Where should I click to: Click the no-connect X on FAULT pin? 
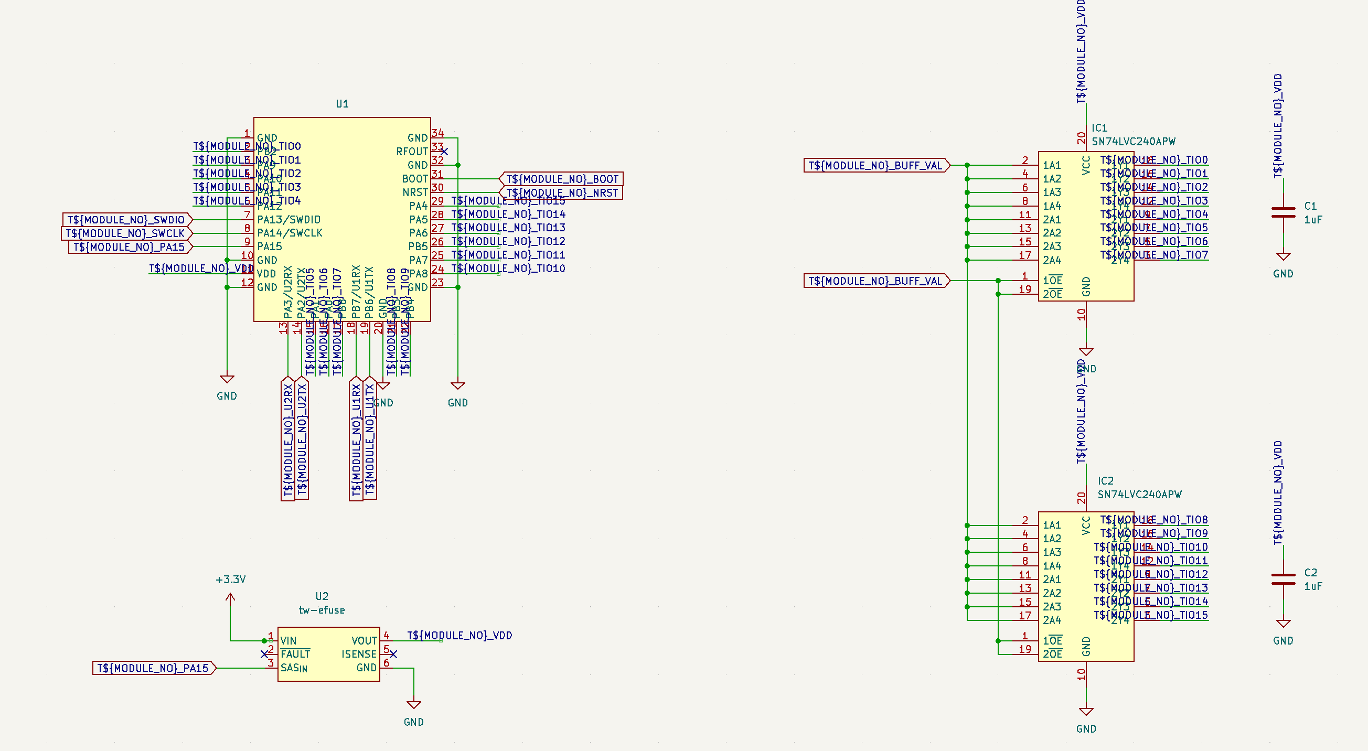[264, 655]
